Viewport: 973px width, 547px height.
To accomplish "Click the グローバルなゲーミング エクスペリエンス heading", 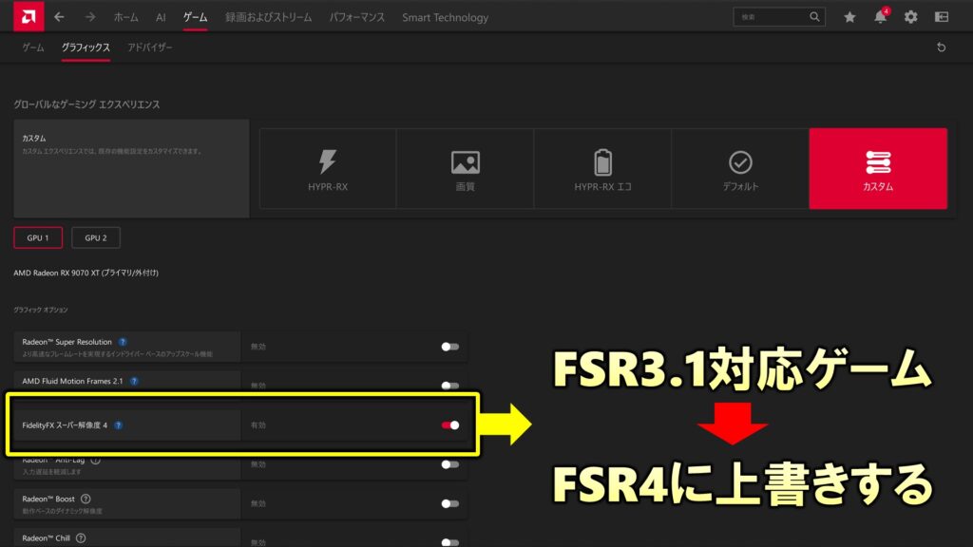I will [x=86, y=104].
